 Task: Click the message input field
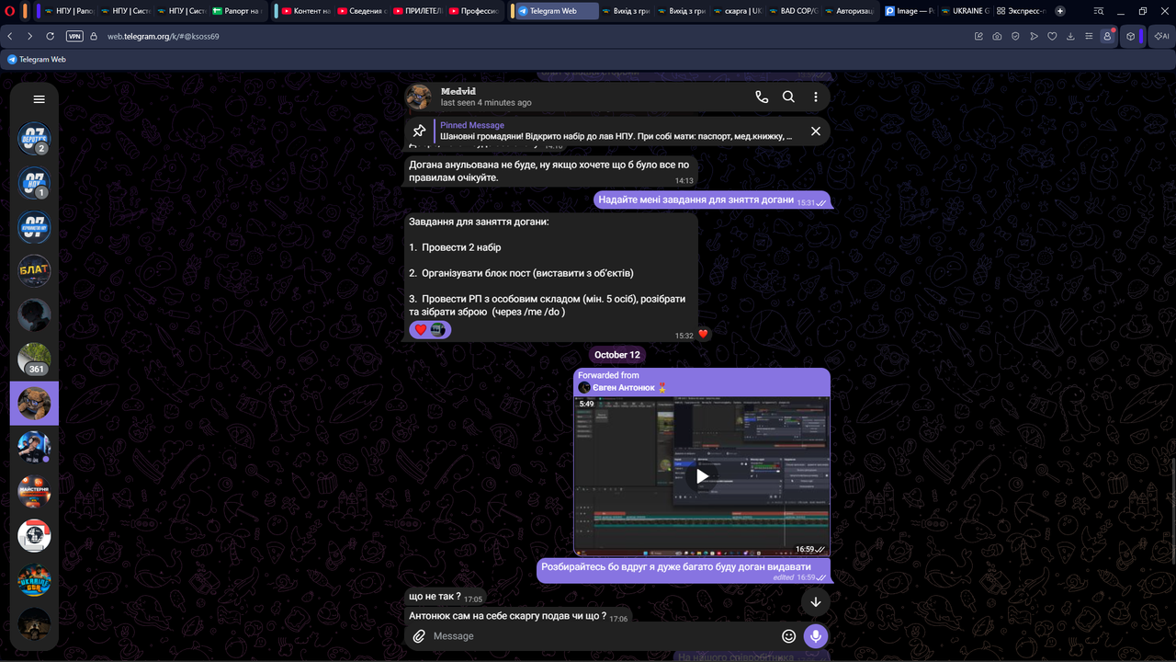tap(602, 636)
